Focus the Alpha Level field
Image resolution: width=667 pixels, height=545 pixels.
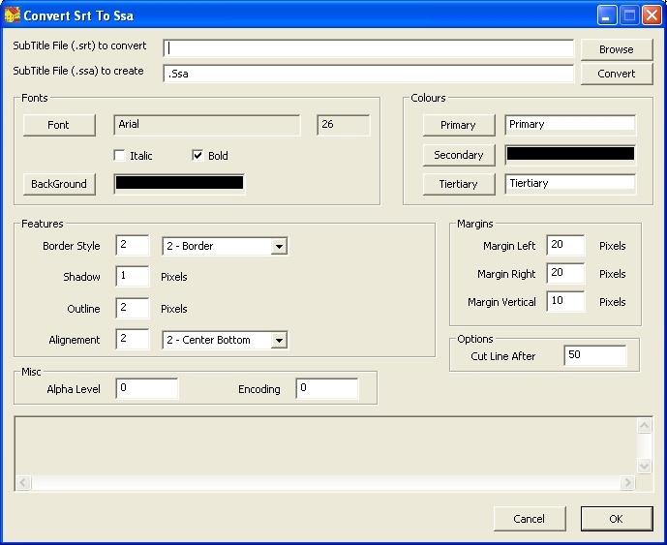click(147, 388)
